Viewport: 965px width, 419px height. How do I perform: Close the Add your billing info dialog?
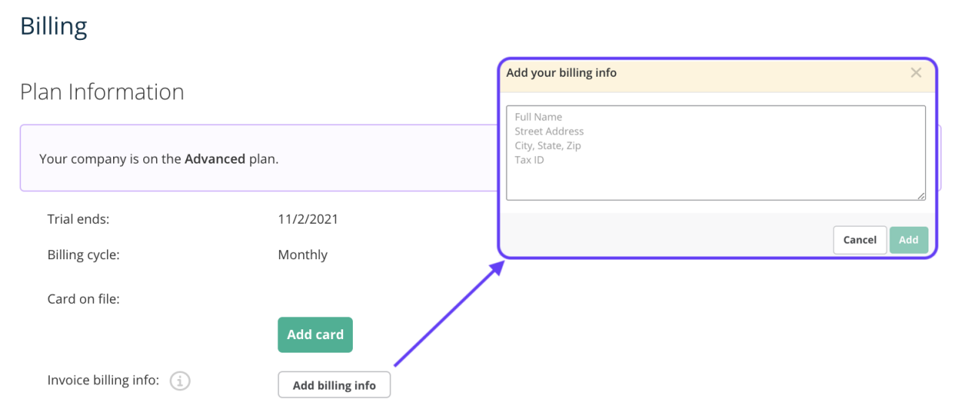pyautogui.click(x=916, y=73)
